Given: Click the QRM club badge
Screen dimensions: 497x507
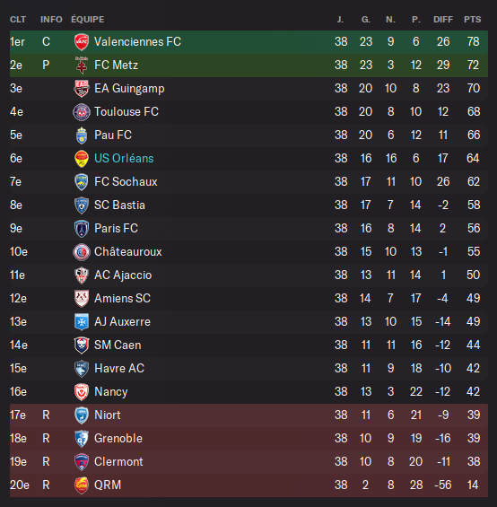Looking at the screenshot, I should tap(82, 485).
